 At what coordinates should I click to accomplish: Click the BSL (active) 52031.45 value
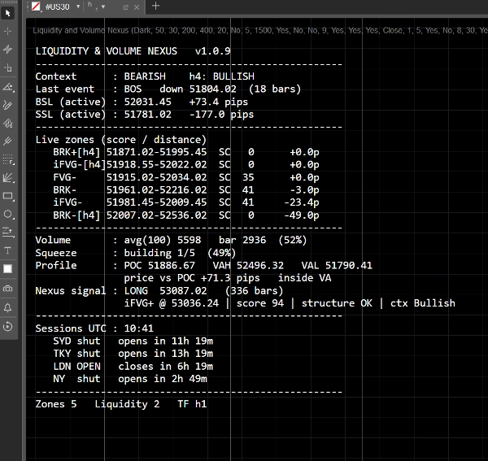pyautogui.click(x=148, y=102)
